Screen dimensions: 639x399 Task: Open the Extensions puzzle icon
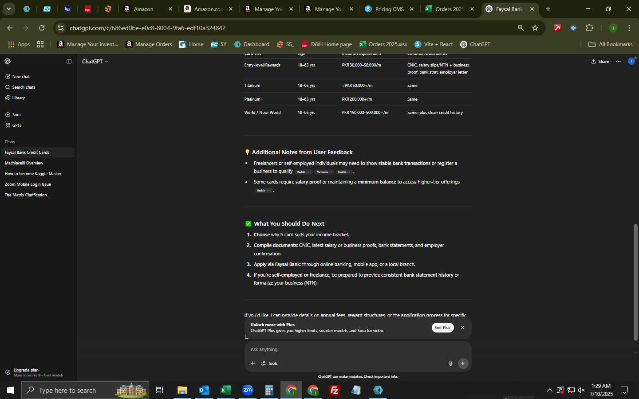pyautogui.click(x=589, y=28)
